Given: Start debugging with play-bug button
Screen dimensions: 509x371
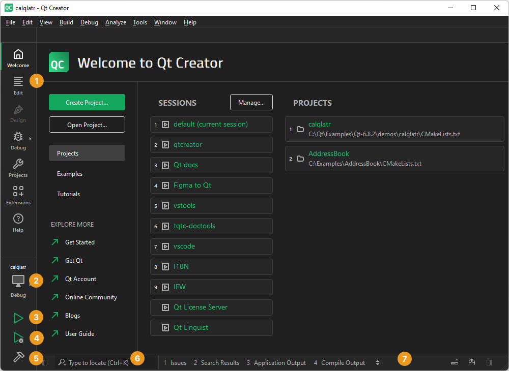Looking at the screenshot, I should (18, 337).
